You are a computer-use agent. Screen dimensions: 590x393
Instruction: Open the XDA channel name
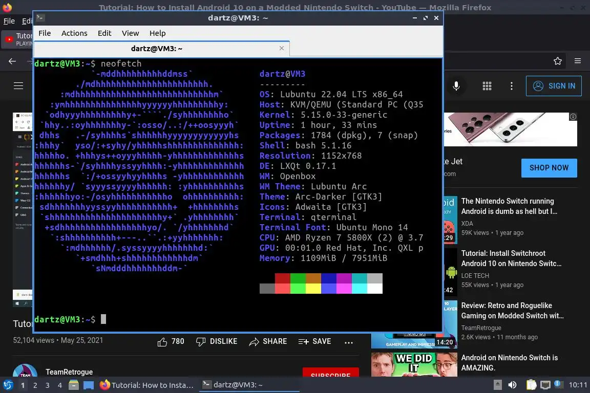click(x=467, y=224)
